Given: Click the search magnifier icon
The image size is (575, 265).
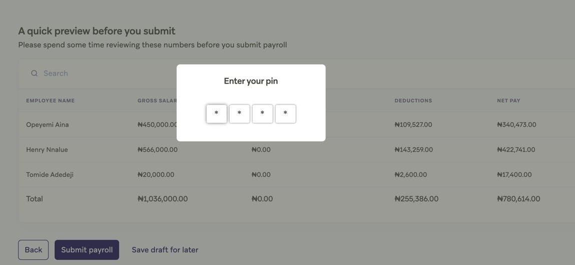Looking at the screenshot, I should click(x=34, y=73).
